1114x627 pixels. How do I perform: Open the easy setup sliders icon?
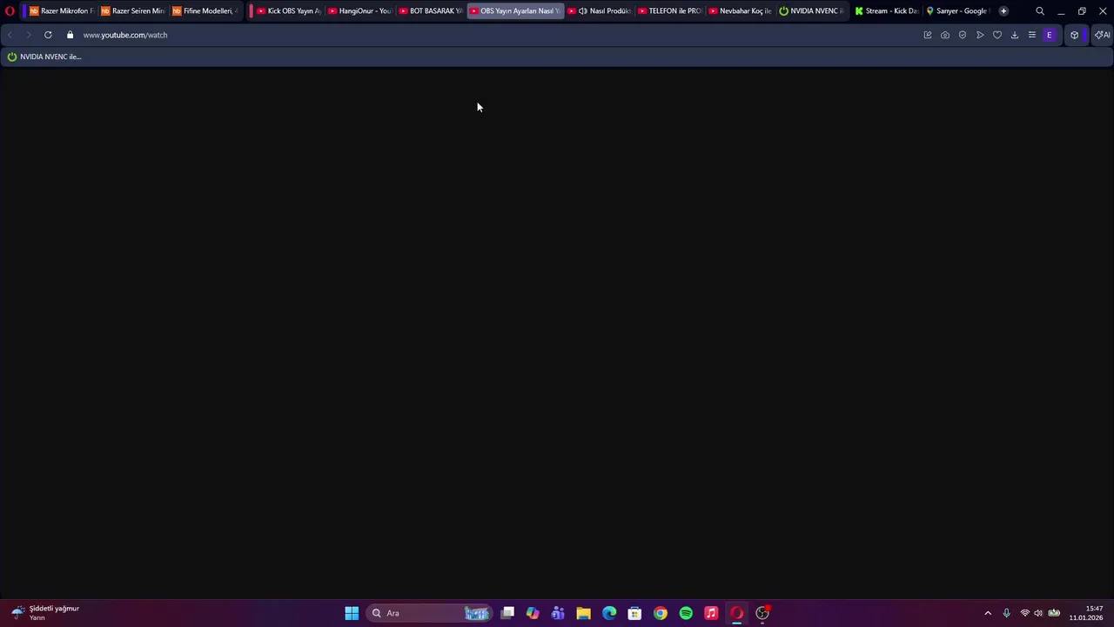1032,35
